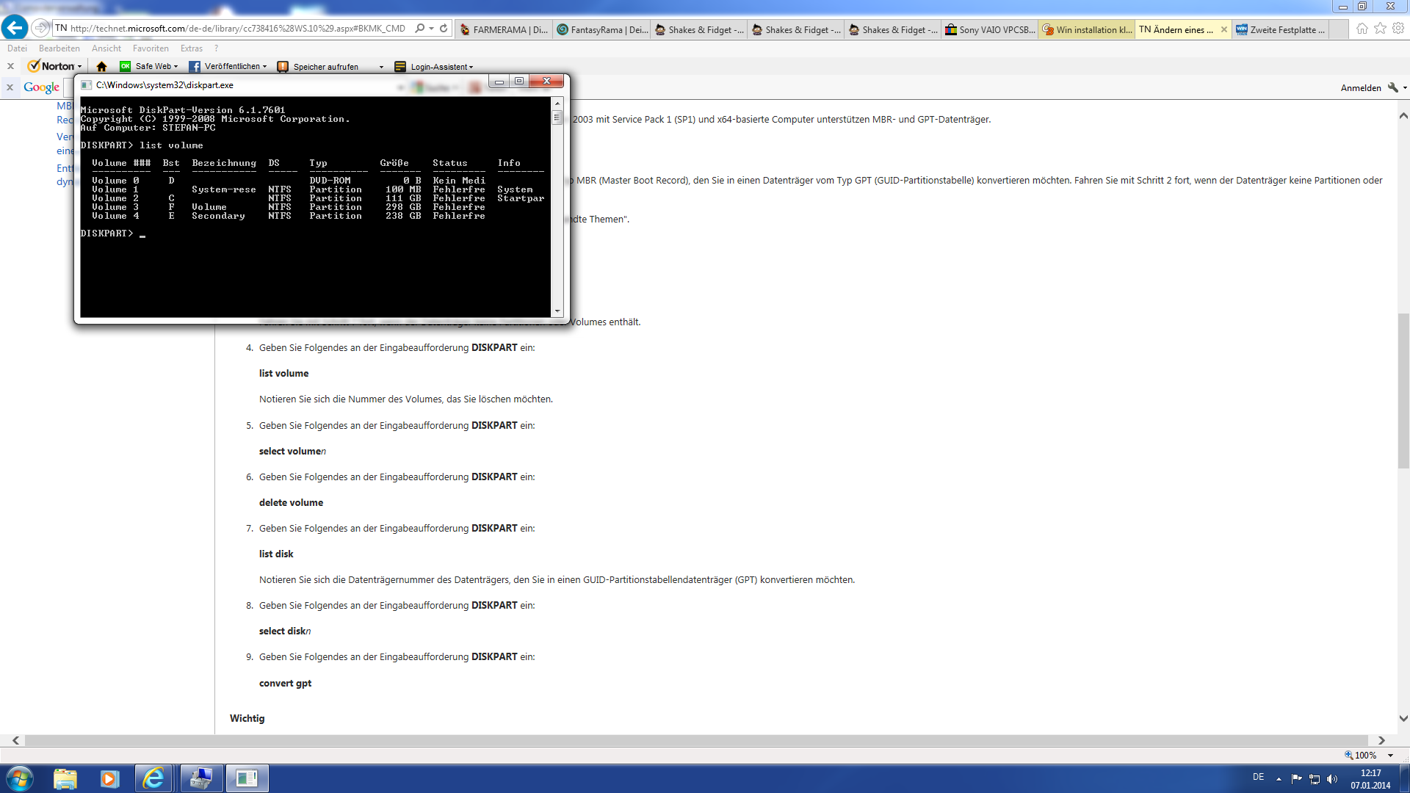Expand the Safe Web dropdown

pyautogui.click(x=176, y=67)
